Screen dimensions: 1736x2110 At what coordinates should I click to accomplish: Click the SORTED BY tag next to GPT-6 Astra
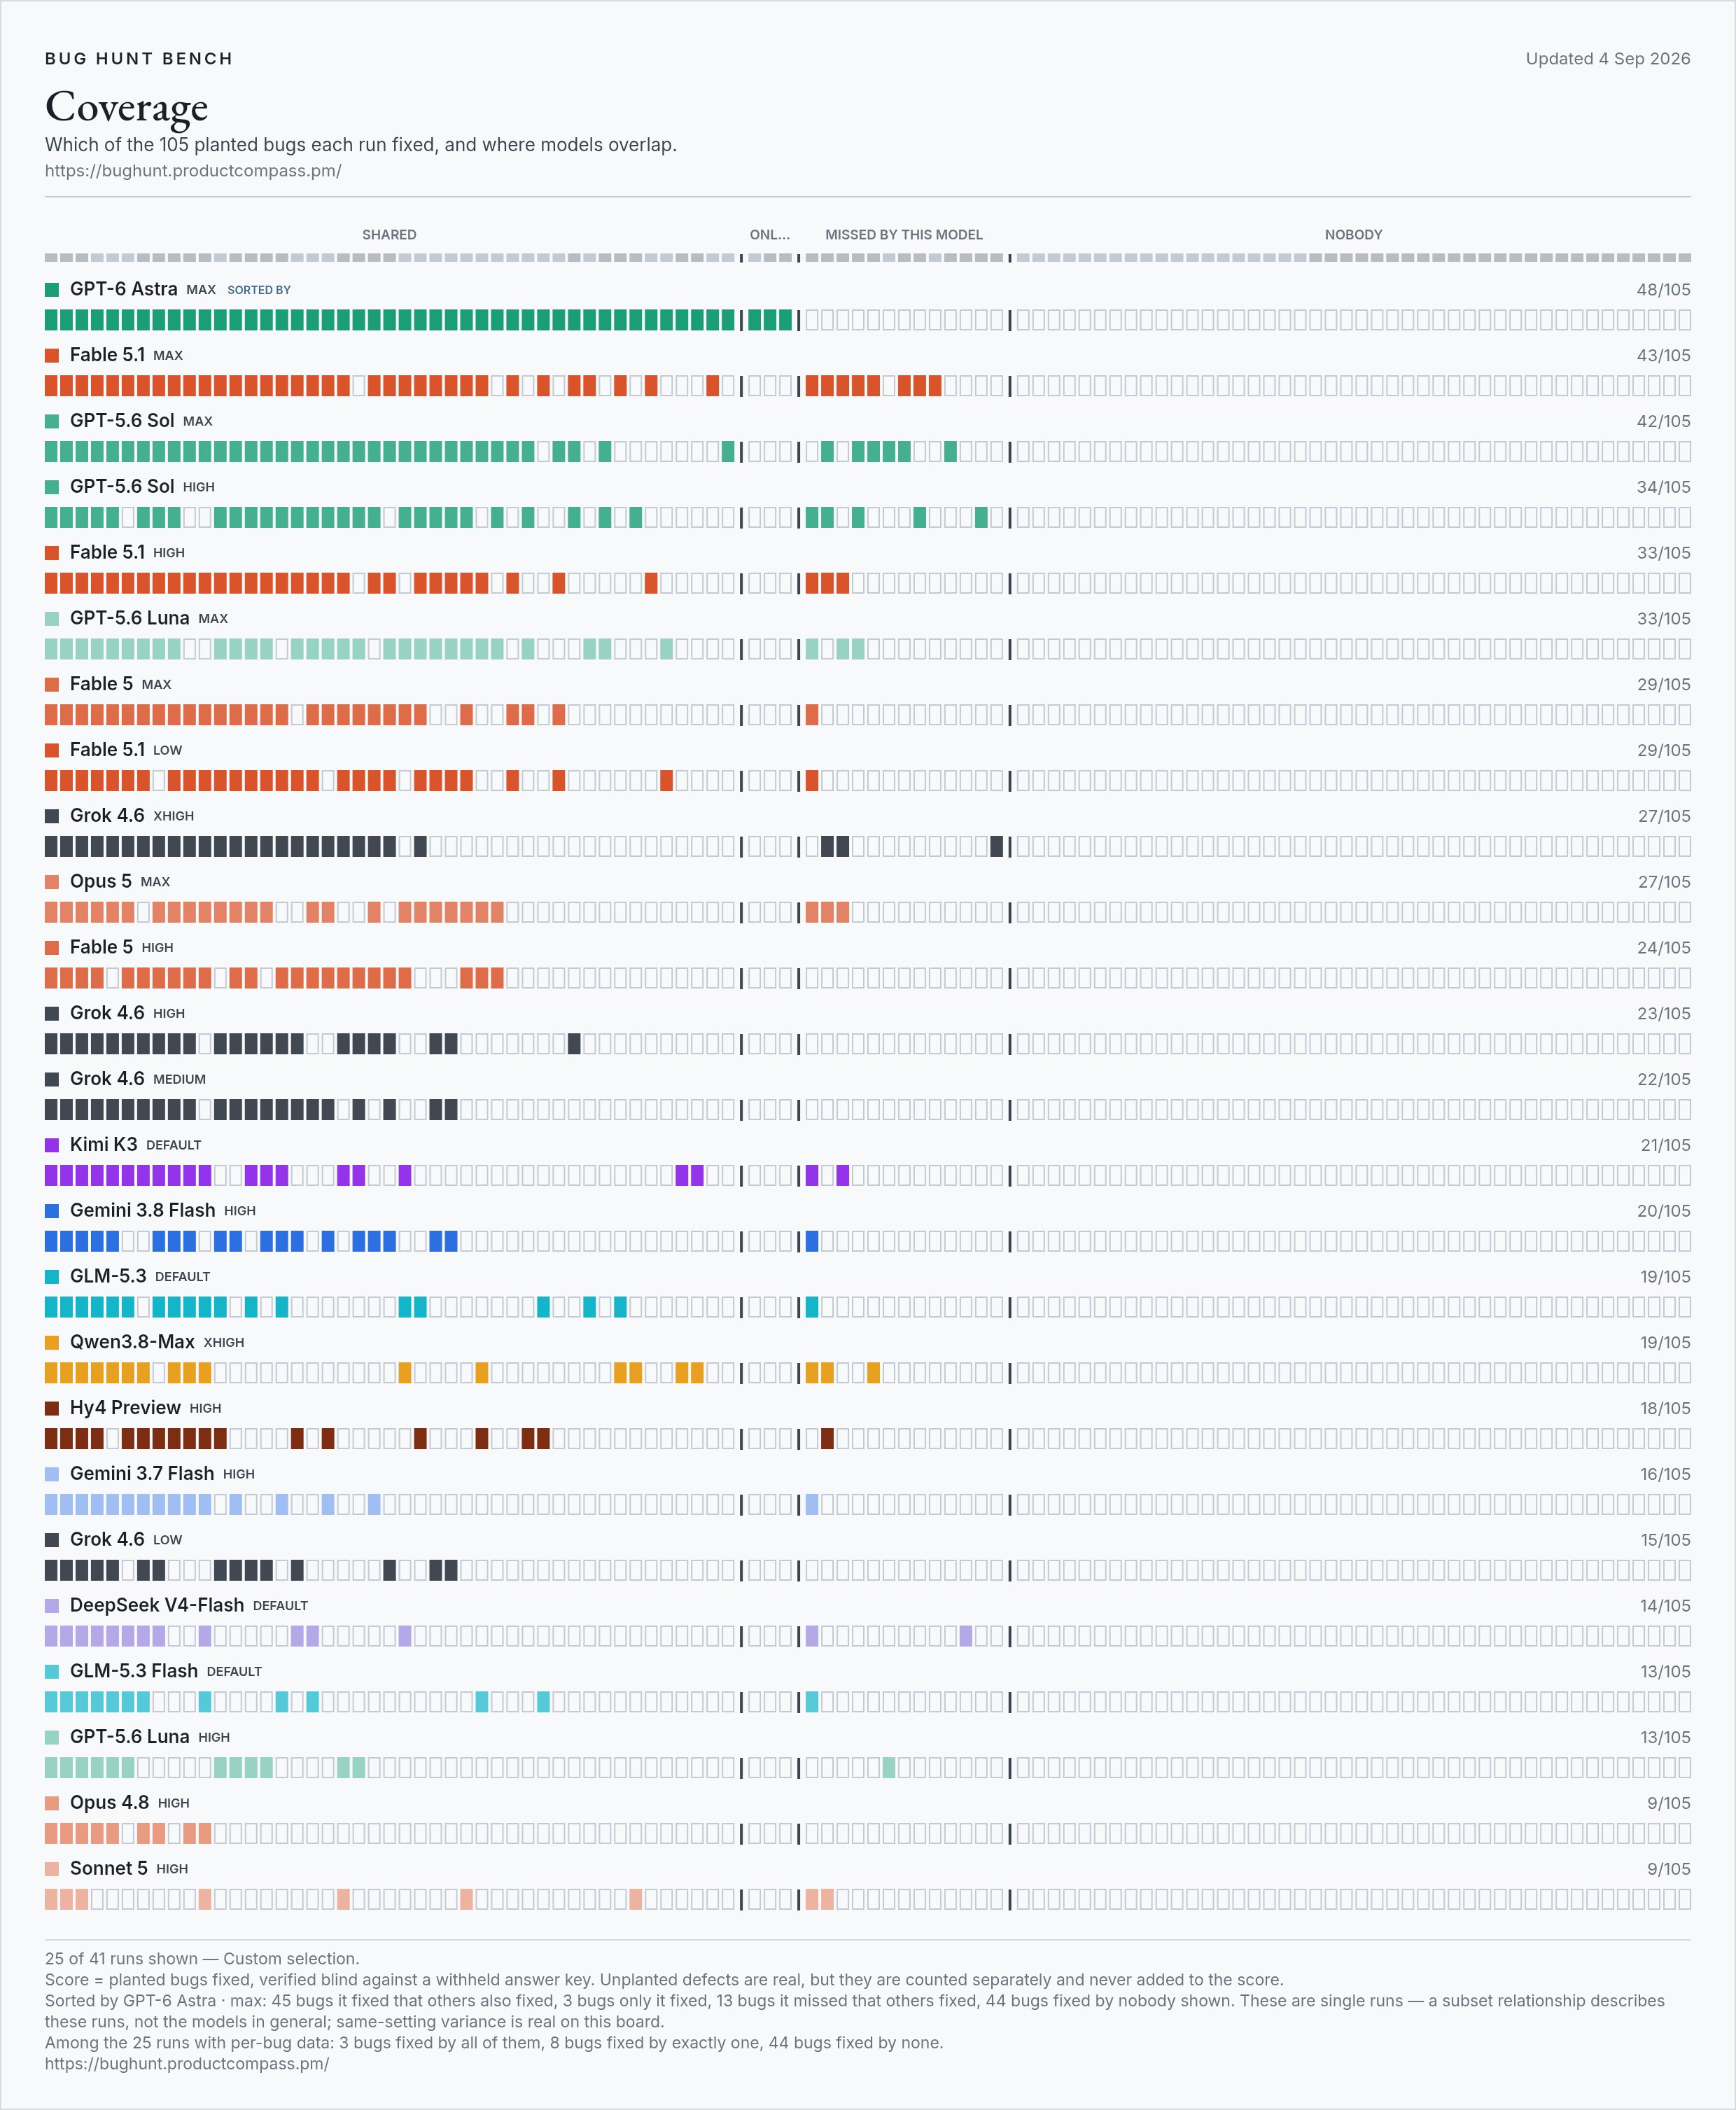click(x=259, y=290)
